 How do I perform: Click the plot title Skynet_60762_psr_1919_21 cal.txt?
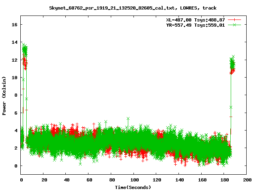click(x=133, y=8)
